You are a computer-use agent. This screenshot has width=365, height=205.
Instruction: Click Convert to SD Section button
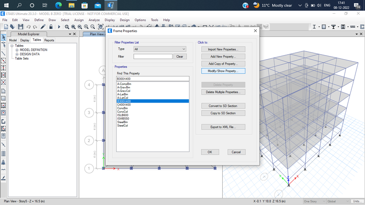pos(223,106)
